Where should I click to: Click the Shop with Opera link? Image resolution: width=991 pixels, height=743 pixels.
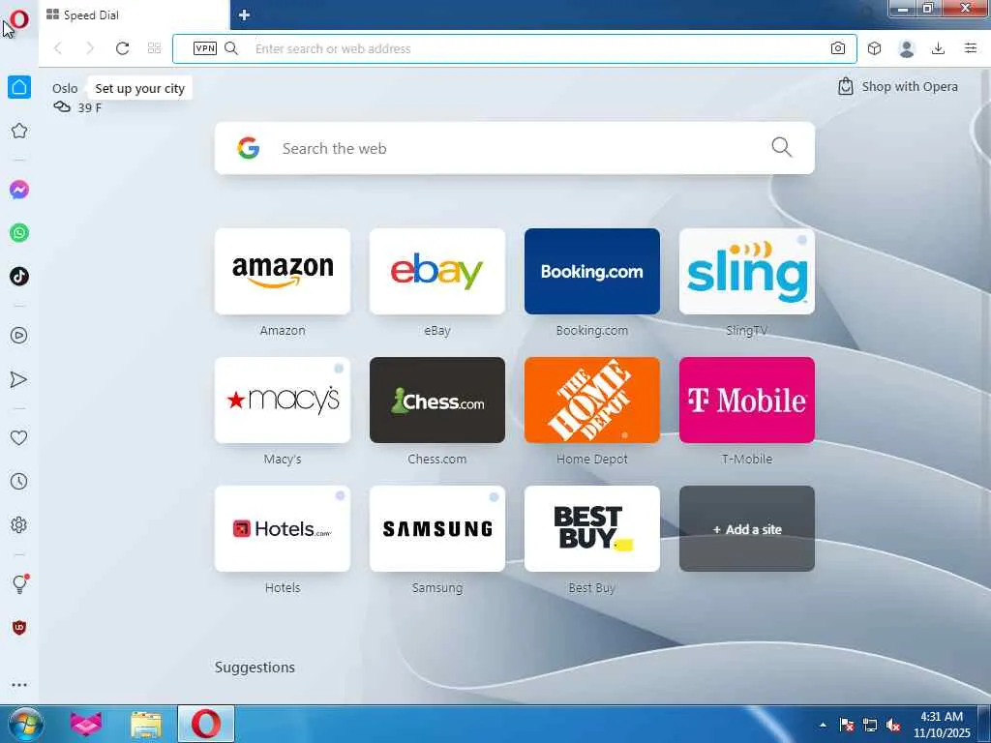[897, 86]
